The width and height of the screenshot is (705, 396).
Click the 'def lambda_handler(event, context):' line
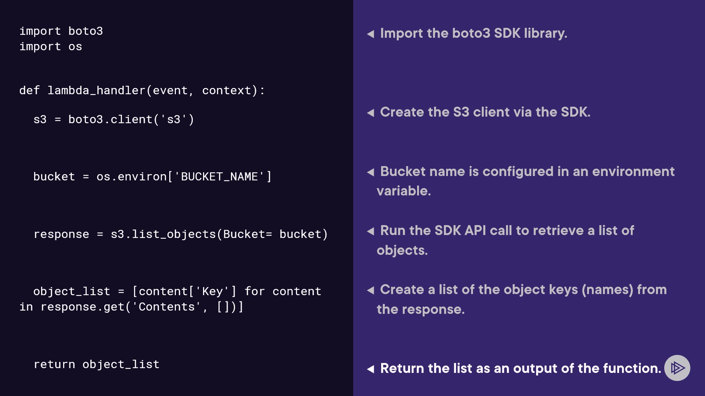point(142,91)
